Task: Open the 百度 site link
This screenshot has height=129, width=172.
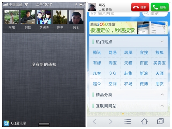Action: tap(144, 63)
